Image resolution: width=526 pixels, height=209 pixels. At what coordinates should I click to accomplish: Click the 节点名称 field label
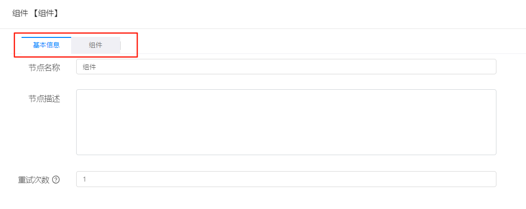click(44, 67)
